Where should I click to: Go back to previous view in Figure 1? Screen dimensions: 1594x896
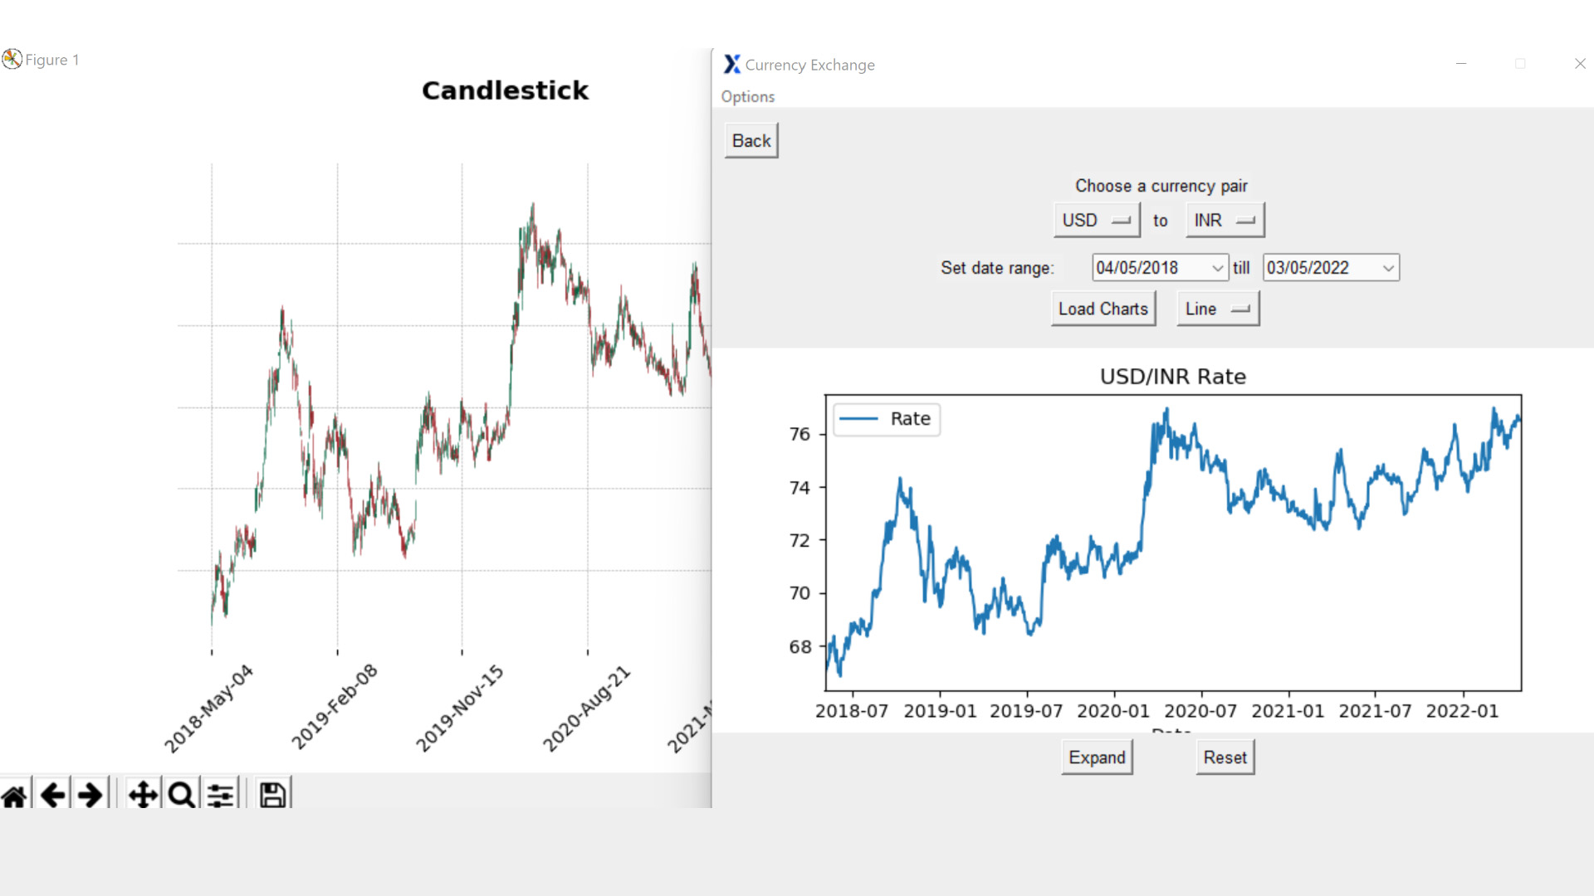(52, 795)
